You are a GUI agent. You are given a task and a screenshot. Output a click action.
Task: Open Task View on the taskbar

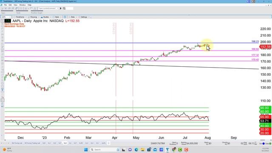click(x=124, y=150)
